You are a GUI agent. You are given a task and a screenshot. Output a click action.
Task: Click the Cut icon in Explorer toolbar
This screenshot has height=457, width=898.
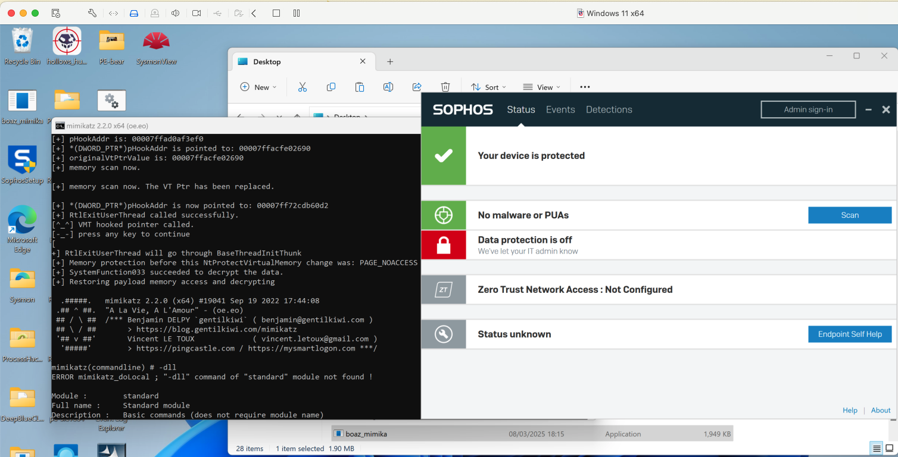coord(303,87)
